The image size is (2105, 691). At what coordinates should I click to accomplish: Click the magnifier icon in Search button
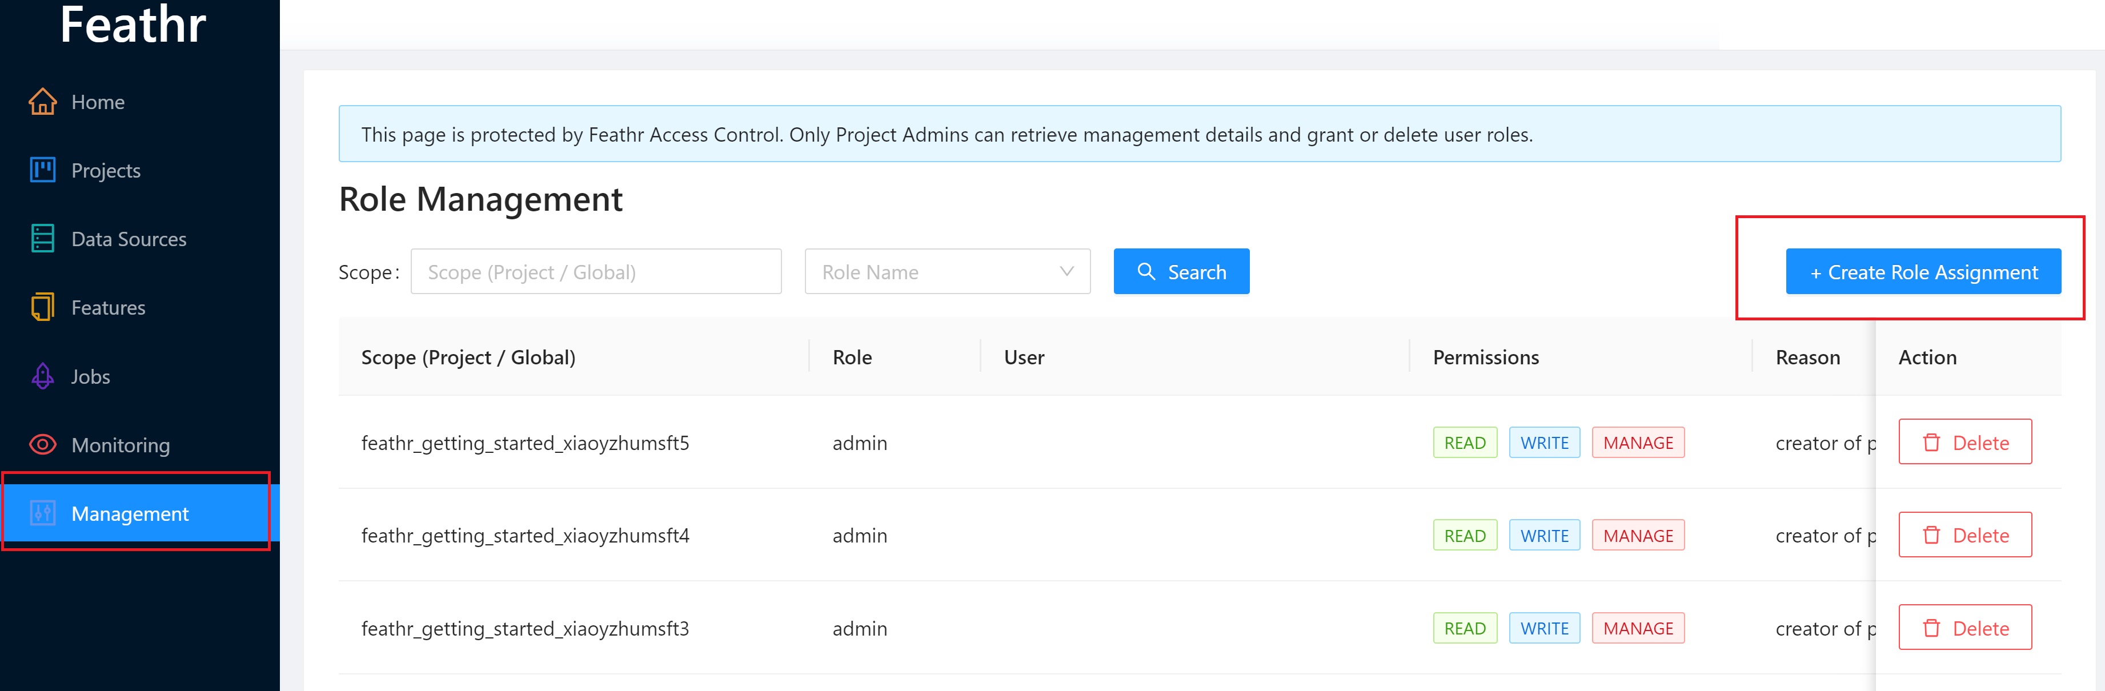coord(1146,271)
